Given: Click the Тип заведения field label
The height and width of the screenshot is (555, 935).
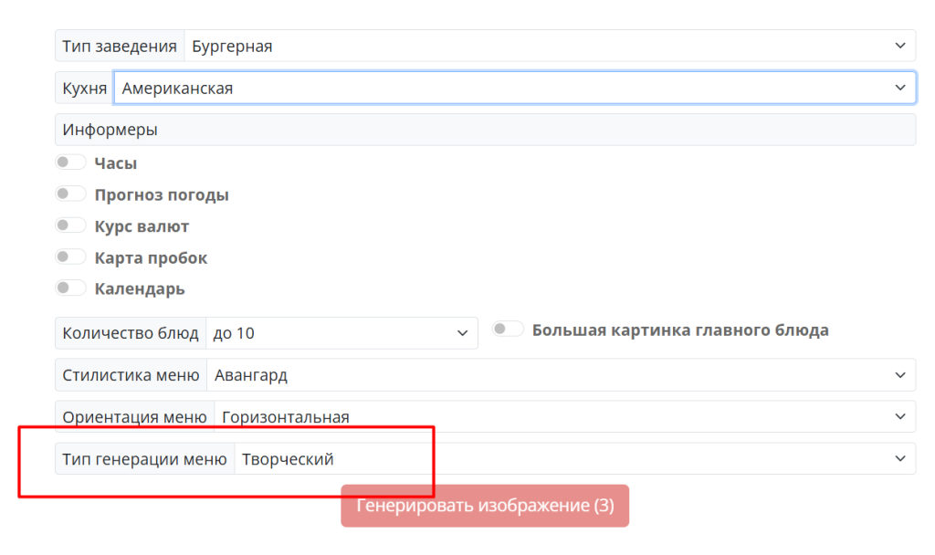Looking at the screenshot, I should [x=120, y=46].
